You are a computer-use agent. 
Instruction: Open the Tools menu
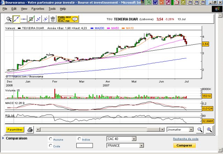click(x=52, y=9)
